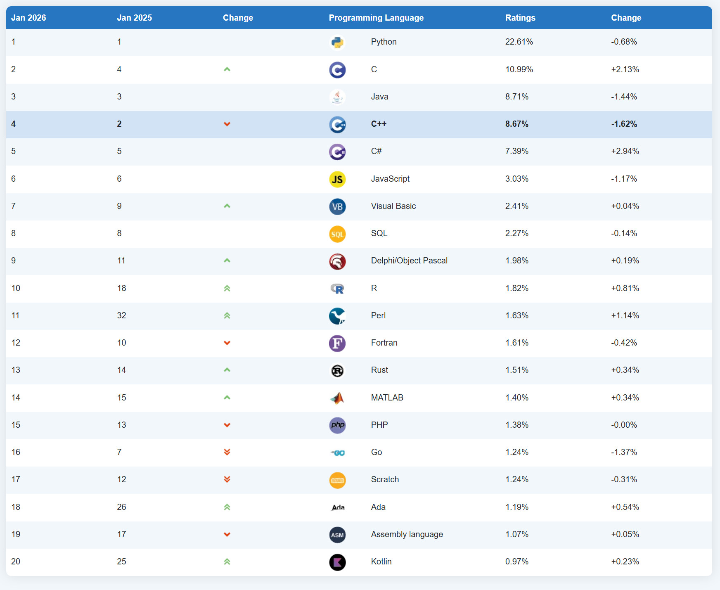Click the Perl logo icon
Viewport: 720px width, 590px height.
click(x=337, y=316)
